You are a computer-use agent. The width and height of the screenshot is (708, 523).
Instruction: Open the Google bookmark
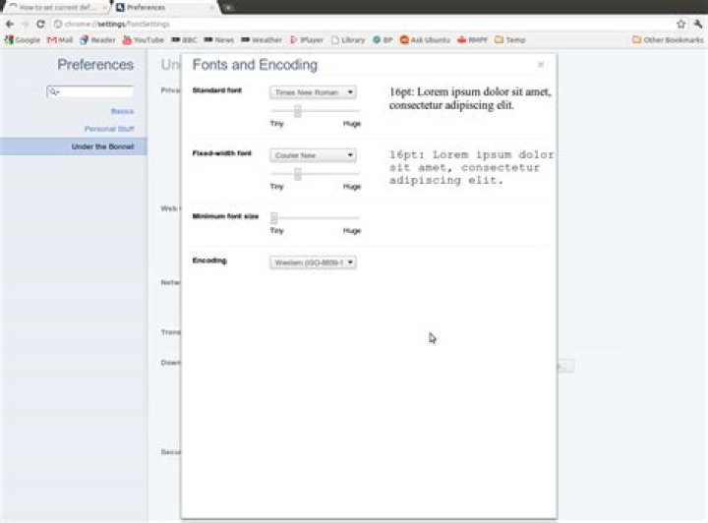point(22,40)
